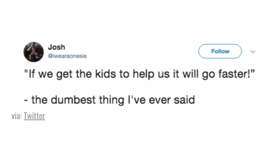This screenshot has height=148, width=277.
Task: Click the Follow button
Action: pos(220,51)
